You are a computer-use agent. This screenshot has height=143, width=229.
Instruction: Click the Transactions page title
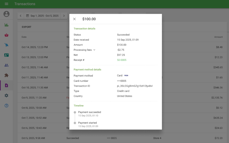point(25,4)
